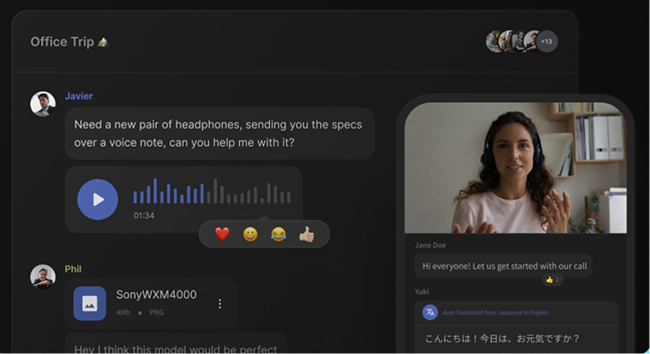This screenshot has width=650, height=354.
Task: Click Javier's profile avatar
Action: tap(42, 104)
